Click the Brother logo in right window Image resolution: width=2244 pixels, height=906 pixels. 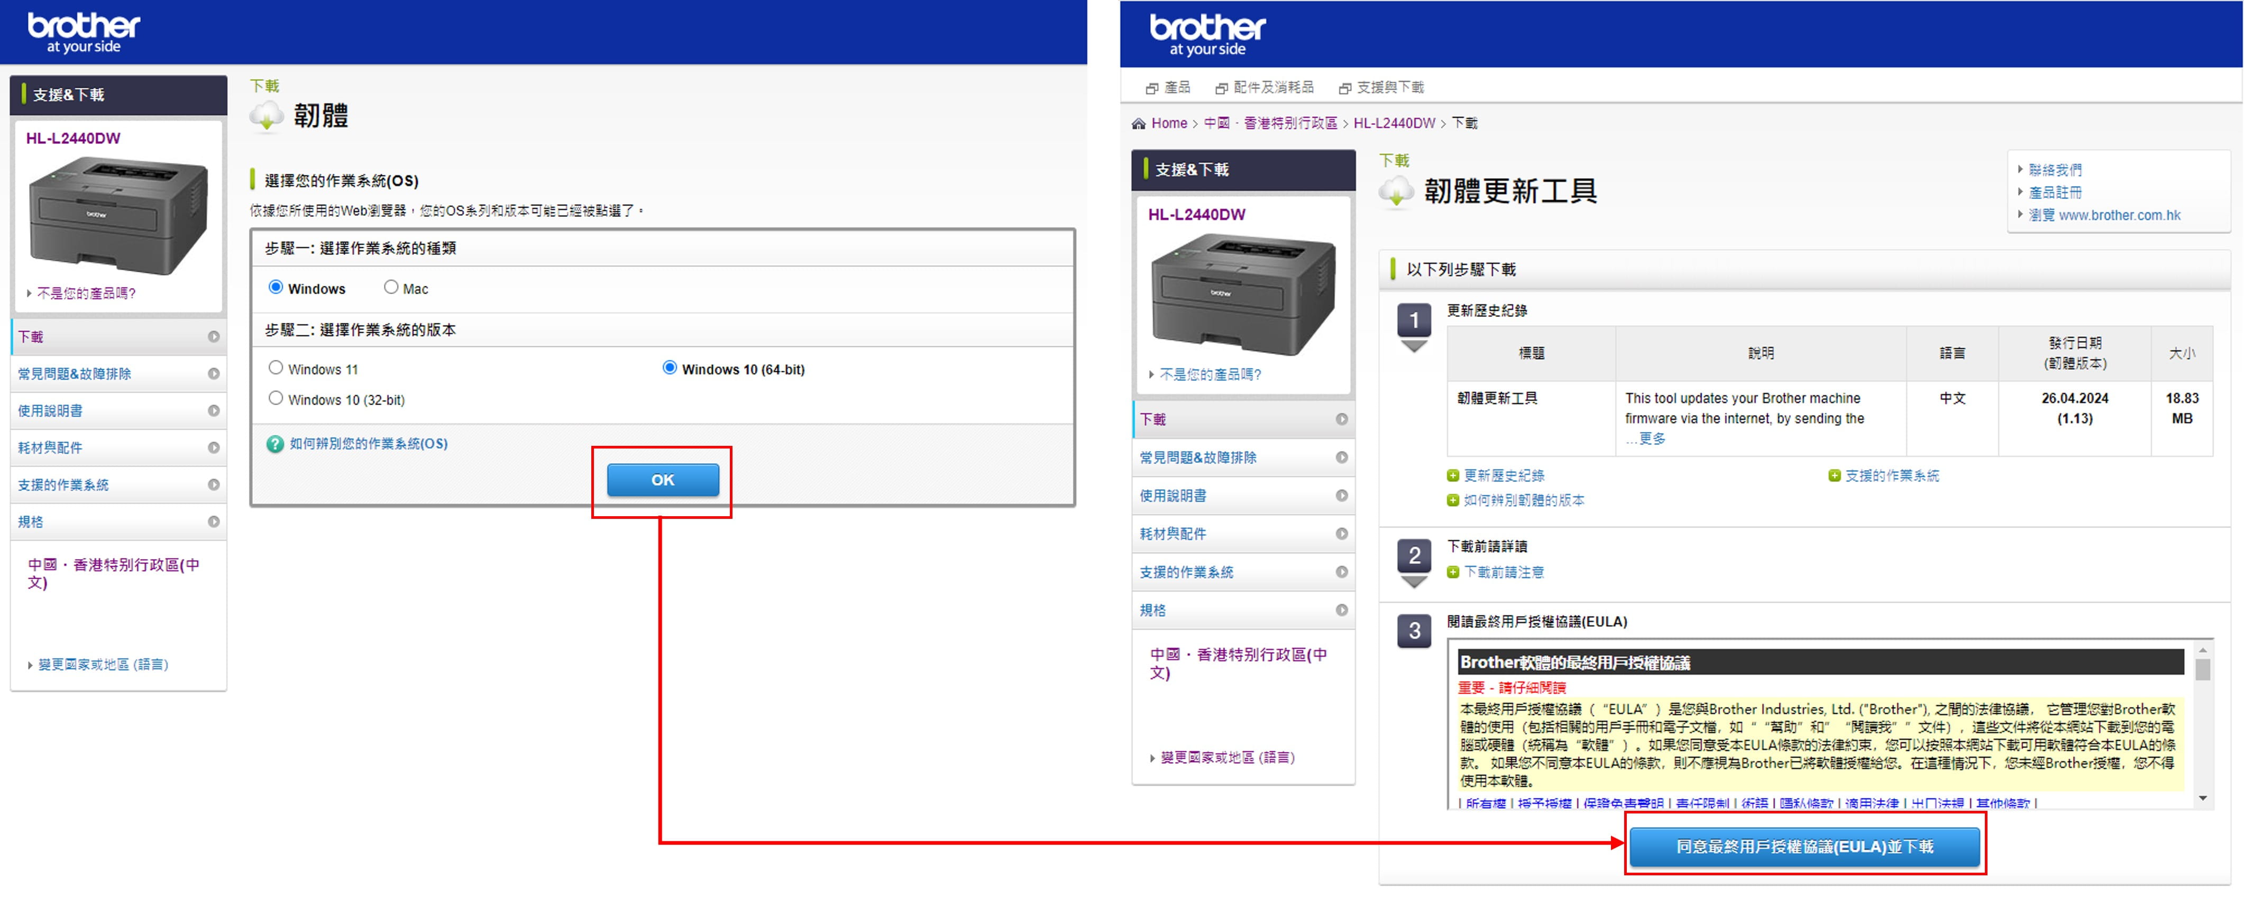[x=1206, y=36]
